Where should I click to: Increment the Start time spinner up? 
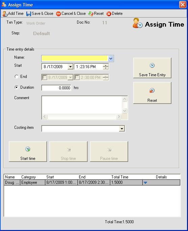(x=105, y=65)
